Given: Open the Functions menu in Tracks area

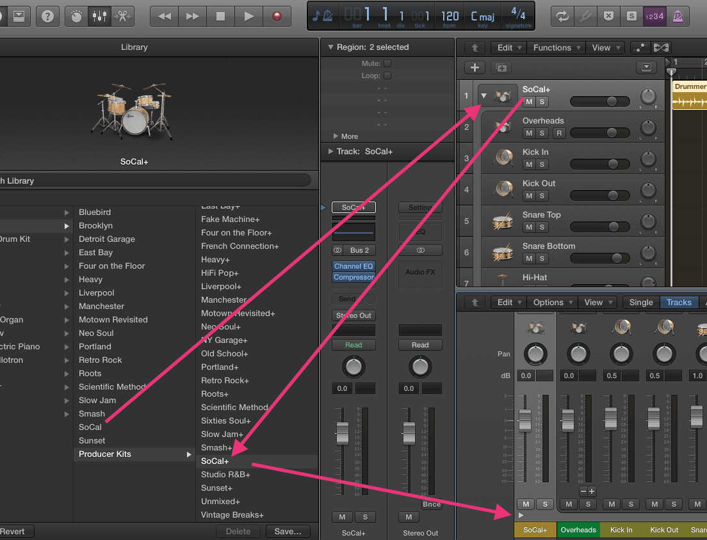Looking at the screenshot, I should tap(556, 48).
